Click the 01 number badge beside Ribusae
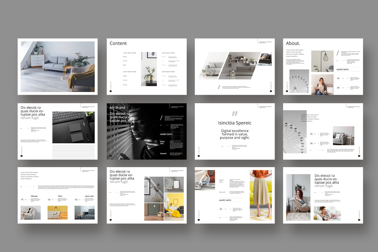Viewport: 378px width, 252px height. [22, 200]
